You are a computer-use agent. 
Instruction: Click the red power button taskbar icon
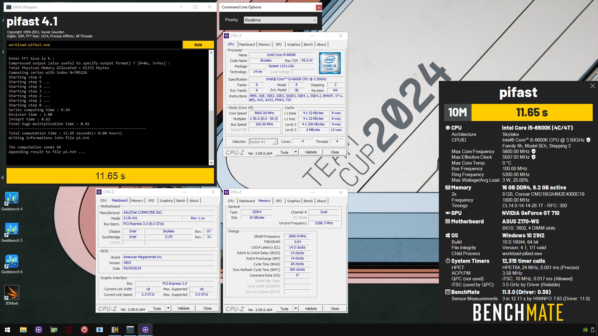coord(84,330)
